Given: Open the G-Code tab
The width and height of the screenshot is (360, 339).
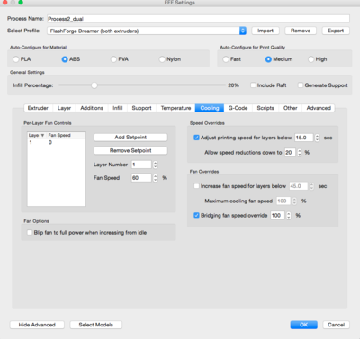Looking at the screenshot, I should pyautogui.click(x=238, y=108).
